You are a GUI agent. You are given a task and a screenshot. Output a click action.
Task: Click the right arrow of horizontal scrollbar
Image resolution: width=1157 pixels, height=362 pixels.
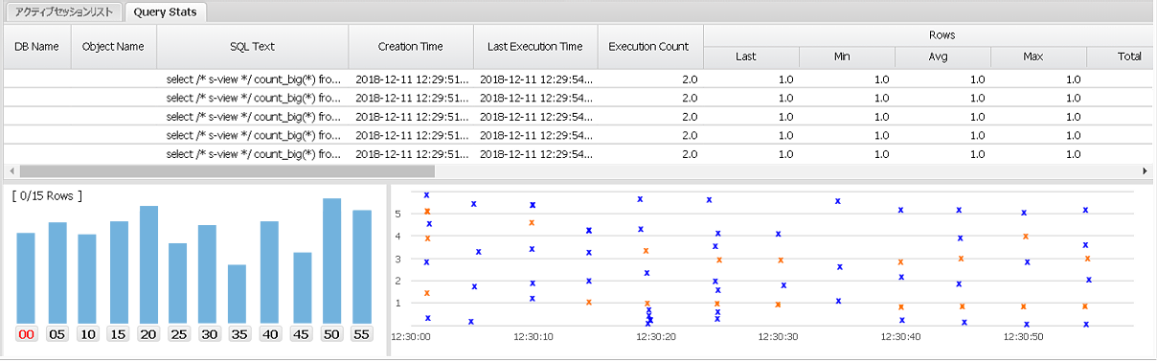coord(1146,170)
